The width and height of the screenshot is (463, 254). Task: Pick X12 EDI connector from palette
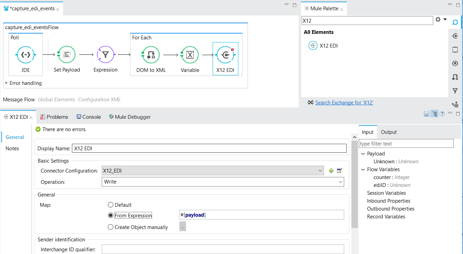(x=323, y=46)
